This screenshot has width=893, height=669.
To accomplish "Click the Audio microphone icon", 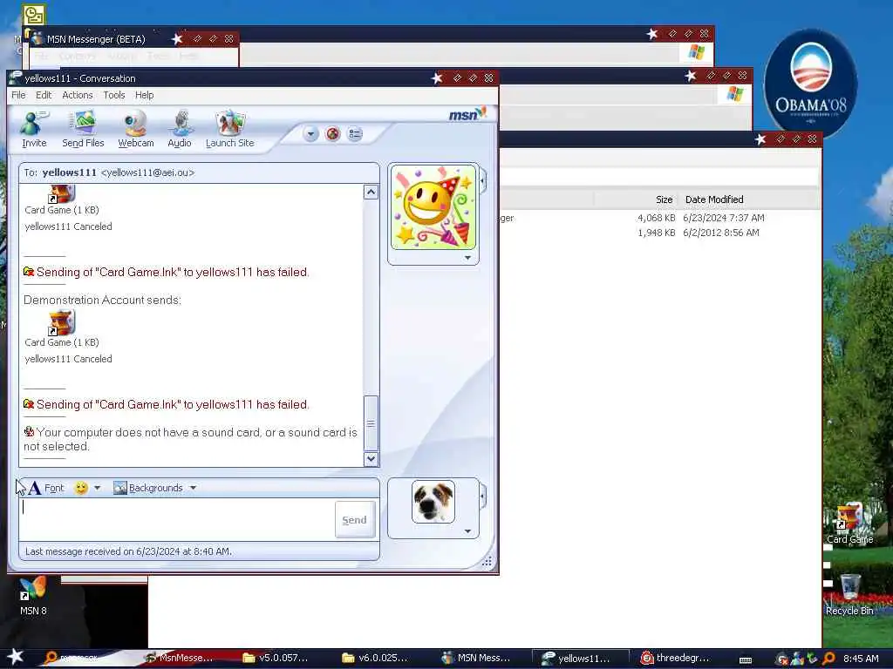I will pos(180,130).
